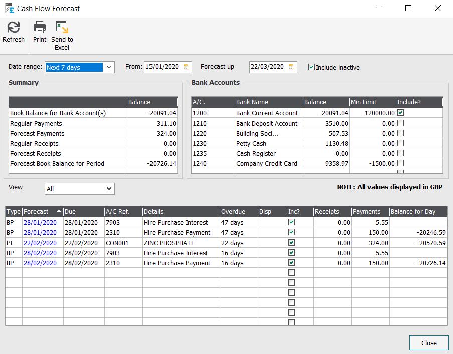This screenshot has width=453, height=354.
Task: Click the Details column header
Action: (x=181, y=212)
